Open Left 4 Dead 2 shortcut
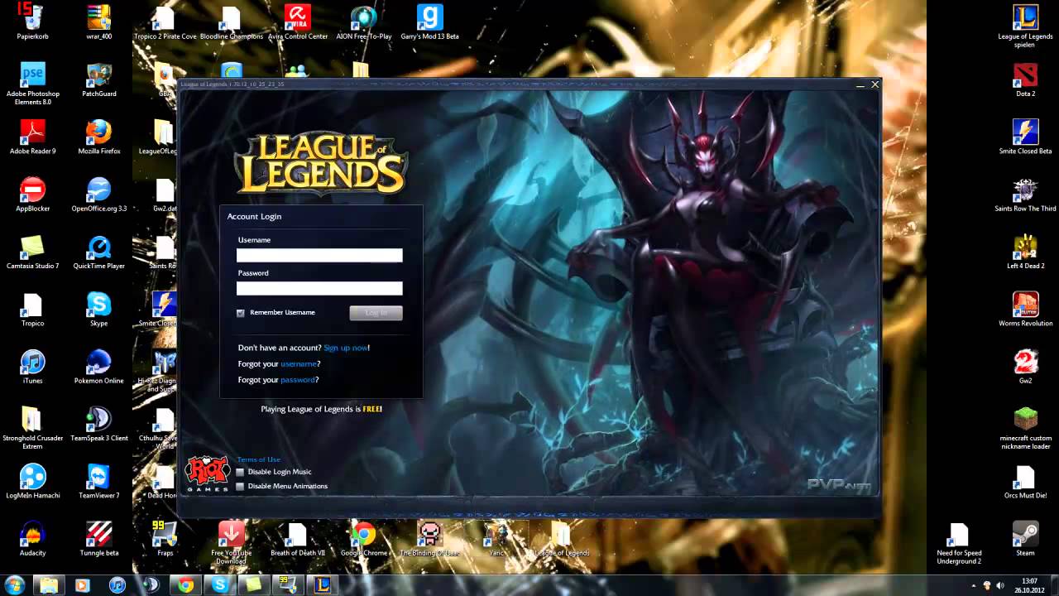The width and height of the screenshot is (1059, 596). tap(1025, 251)
